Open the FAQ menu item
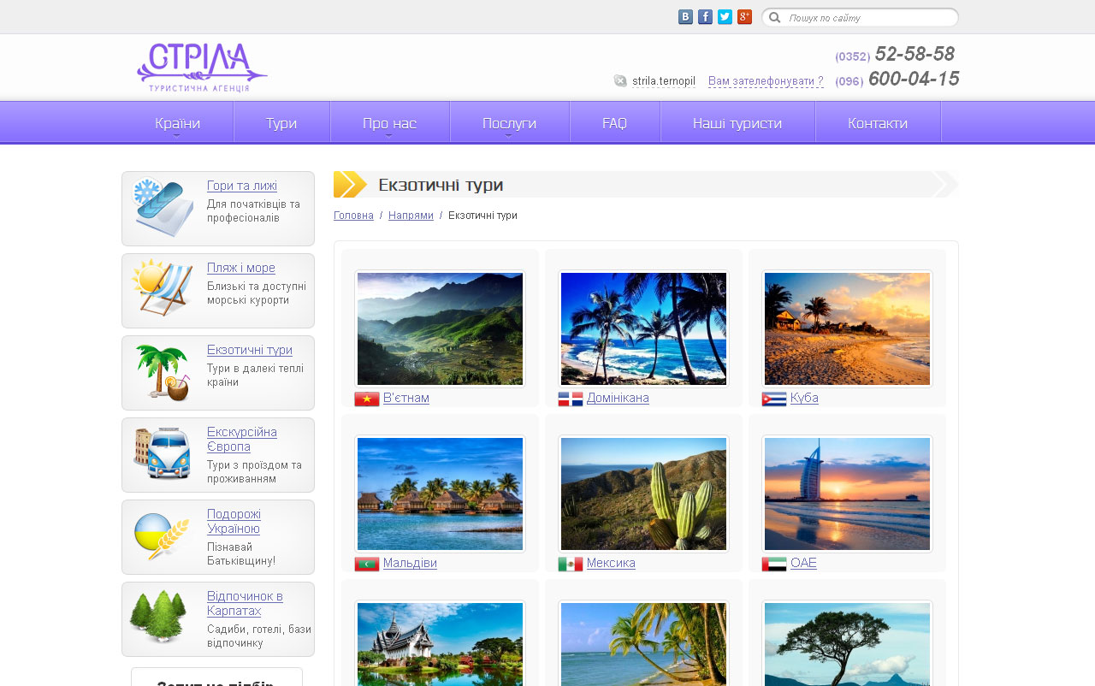The height and width of the screenshot is (686, 1095). point(614,123)
